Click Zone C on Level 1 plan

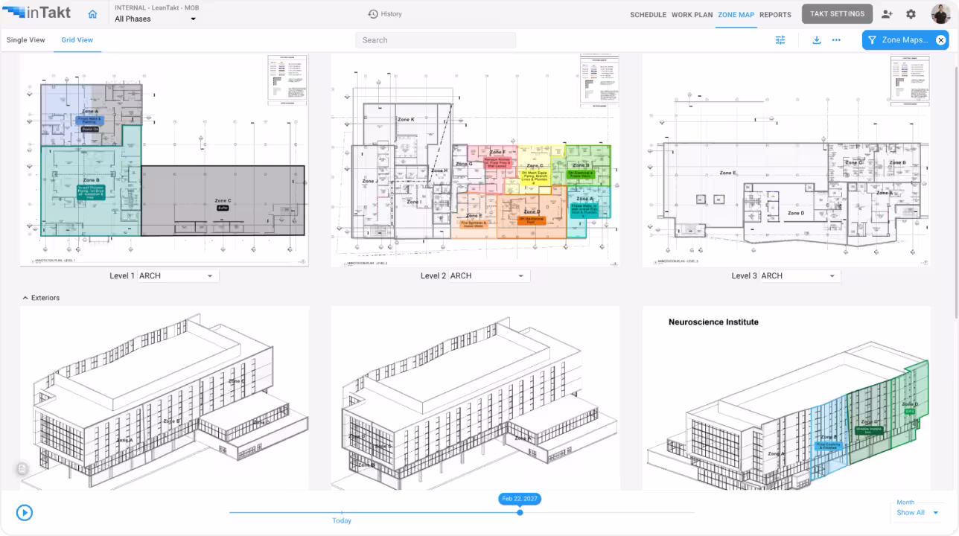click(223, 201)
